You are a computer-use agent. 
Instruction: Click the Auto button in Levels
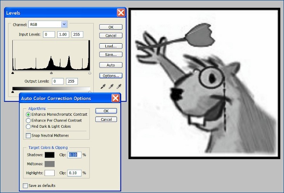tap(111, 65)
